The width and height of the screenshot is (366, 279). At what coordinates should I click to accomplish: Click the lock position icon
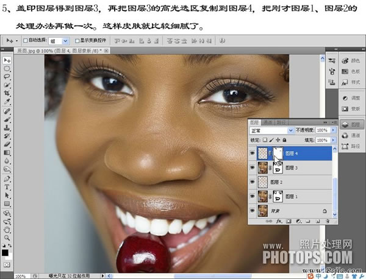tap(278, 140)
